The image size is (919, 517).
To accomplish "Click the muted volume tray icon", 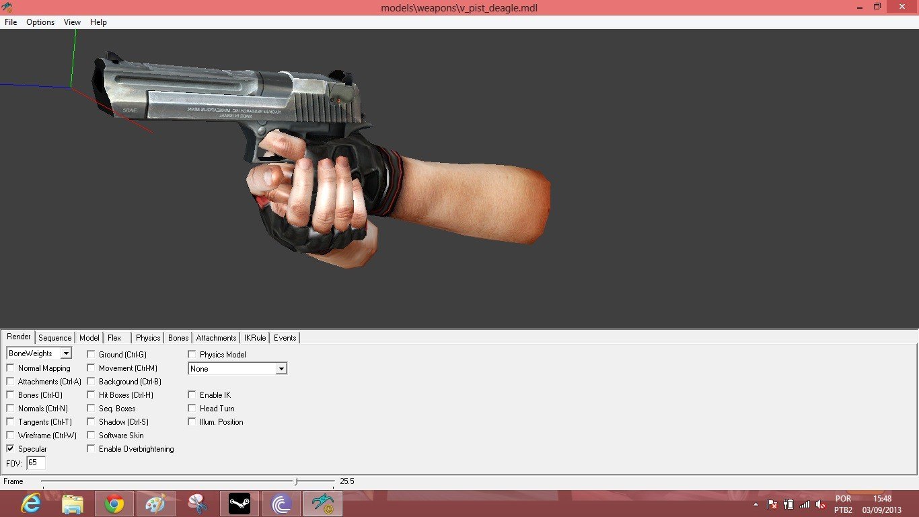I will [x=820, y=504].
